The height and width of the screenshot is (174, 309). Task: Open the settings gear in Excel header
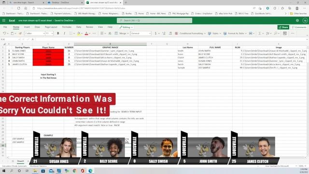[297, 20]
